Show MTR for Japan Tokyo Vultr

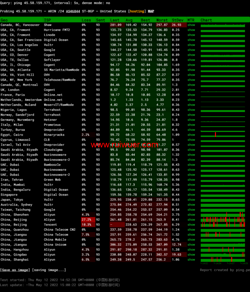tap(191, 200)
